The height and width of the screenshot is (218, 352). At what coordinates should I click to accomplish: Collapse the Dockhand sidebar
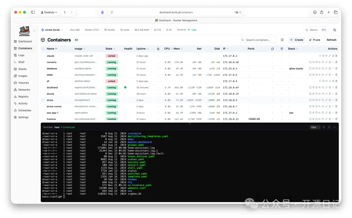(35, 31)
